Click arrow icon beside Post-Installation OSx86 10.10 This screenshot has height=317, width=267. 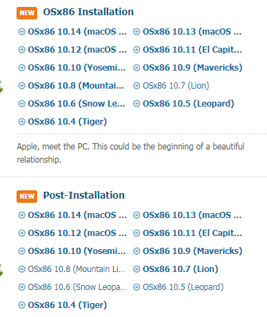pyautogui.click(x=21, y=251)
